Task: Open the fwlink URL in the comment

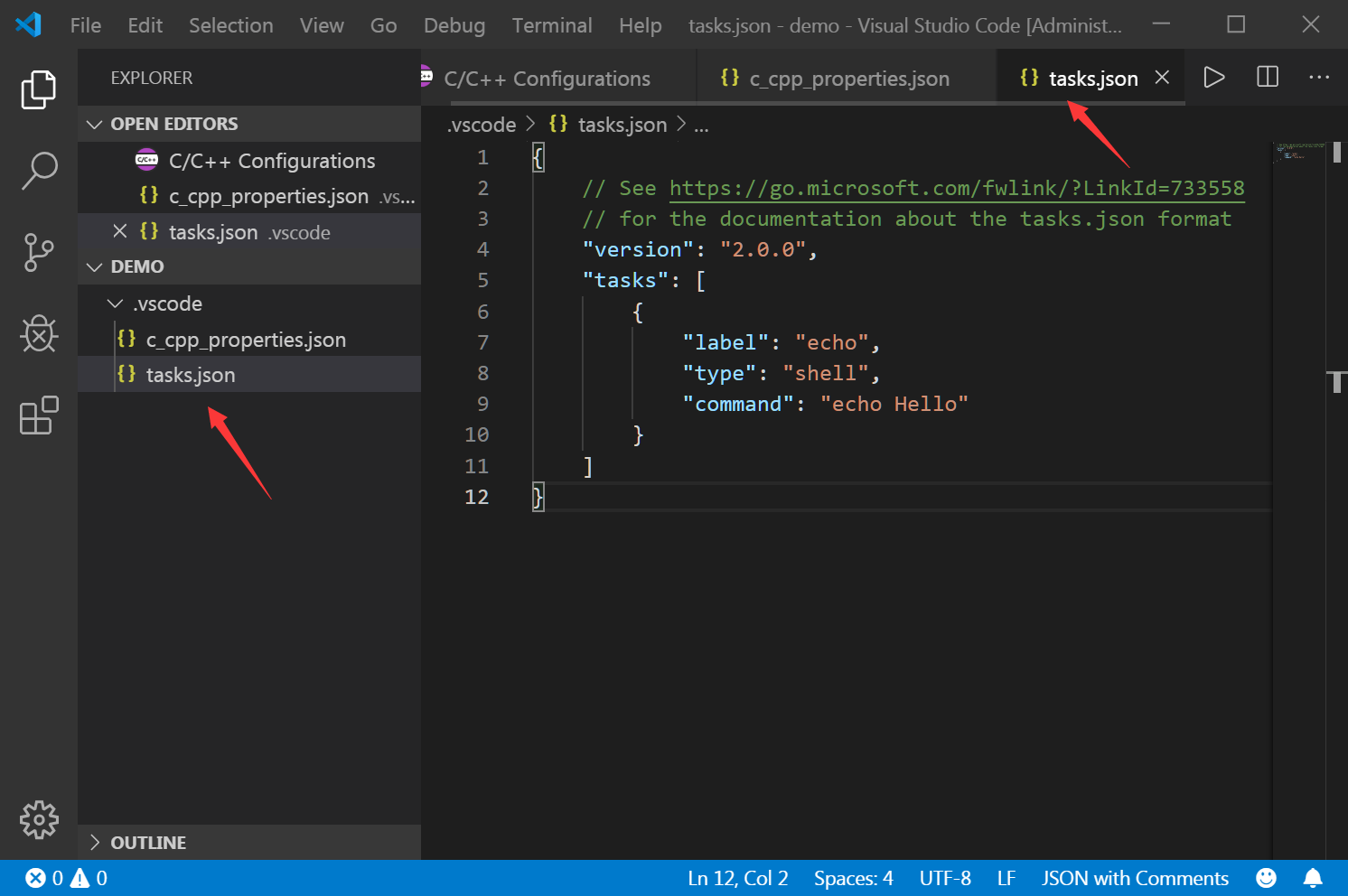Action: [x=956, y=188]
